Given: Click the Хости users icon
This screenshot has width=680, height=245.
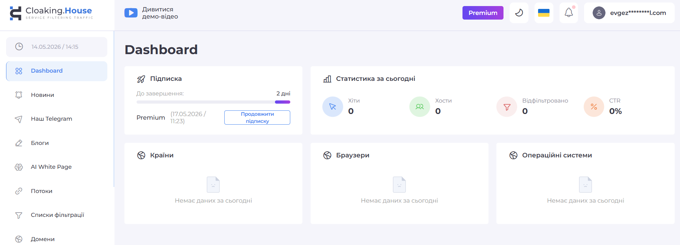Looking at the screenshot, I should tap(420, 106).
